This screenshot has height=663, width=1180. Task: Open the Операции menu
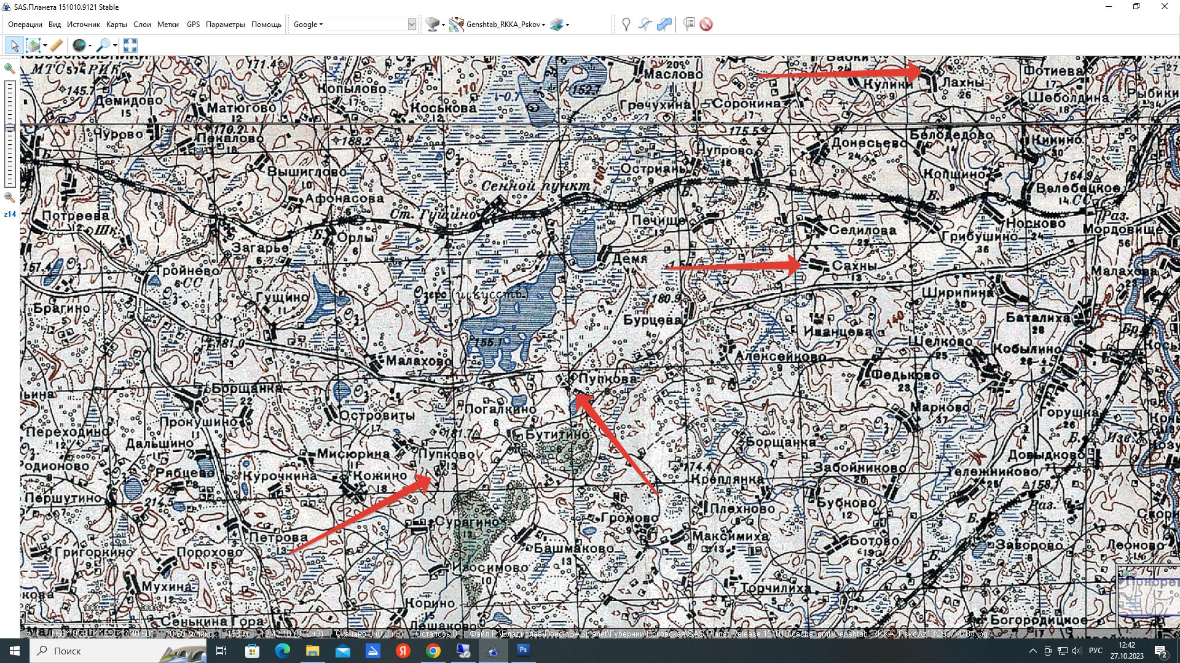(25, 25)
